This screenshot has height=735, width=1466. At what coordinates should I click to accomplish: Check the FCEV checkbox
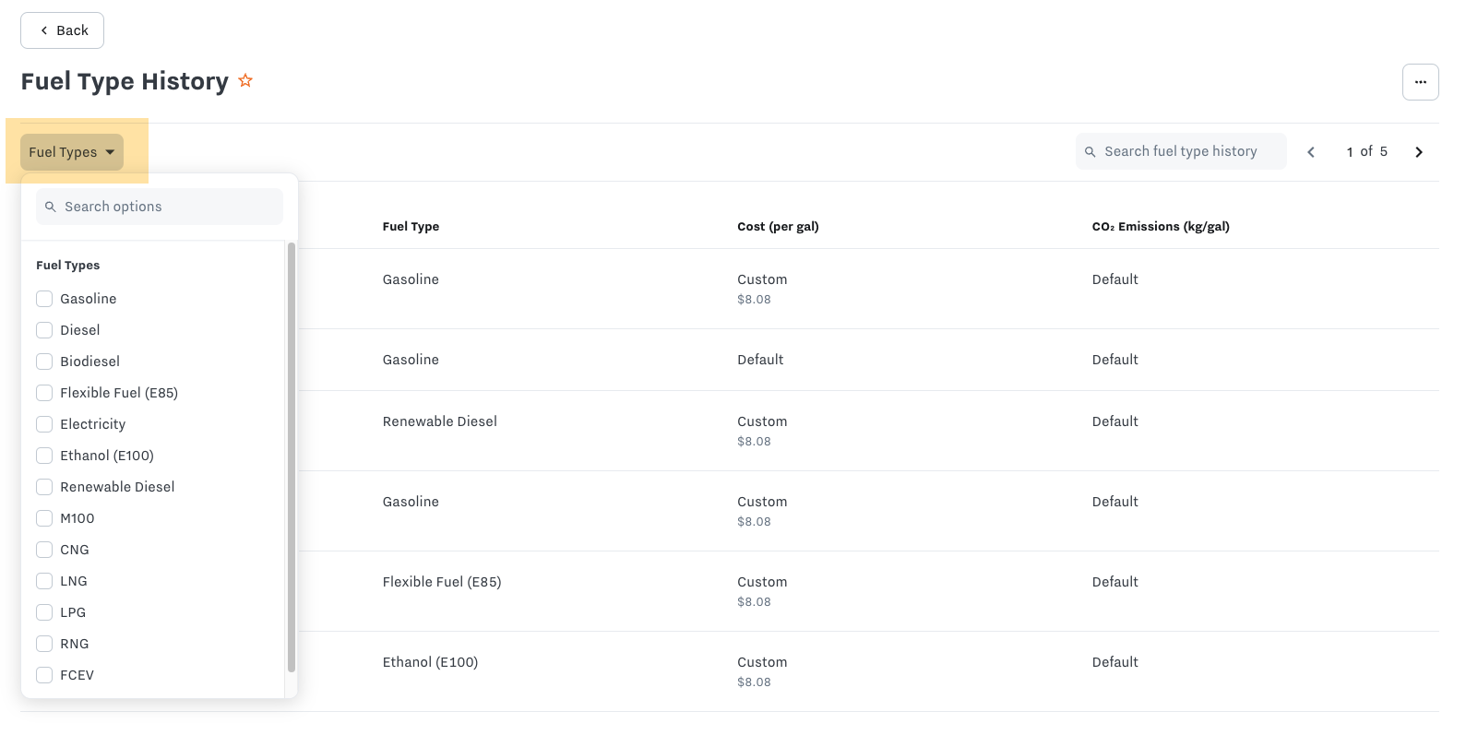(x=44, y=675)
